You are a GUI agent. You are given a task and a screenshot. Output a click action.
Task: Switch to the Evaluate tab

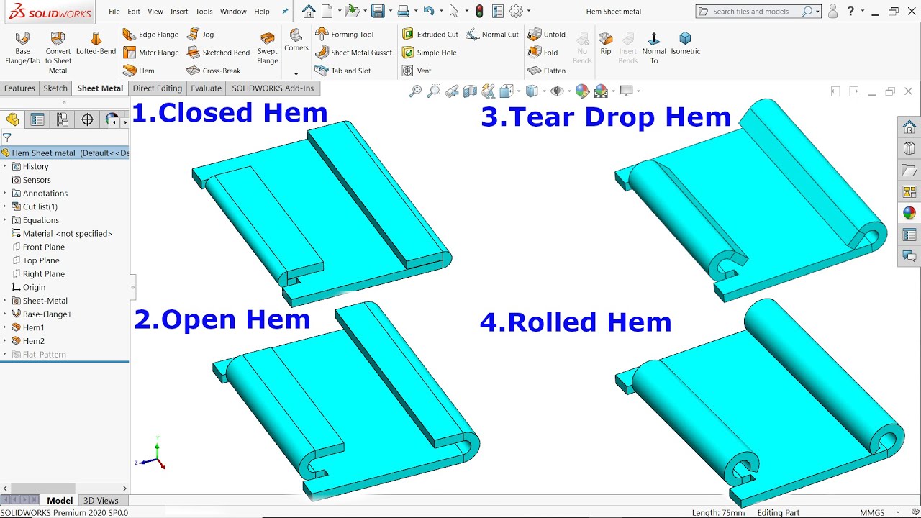[x=206, y=88]
